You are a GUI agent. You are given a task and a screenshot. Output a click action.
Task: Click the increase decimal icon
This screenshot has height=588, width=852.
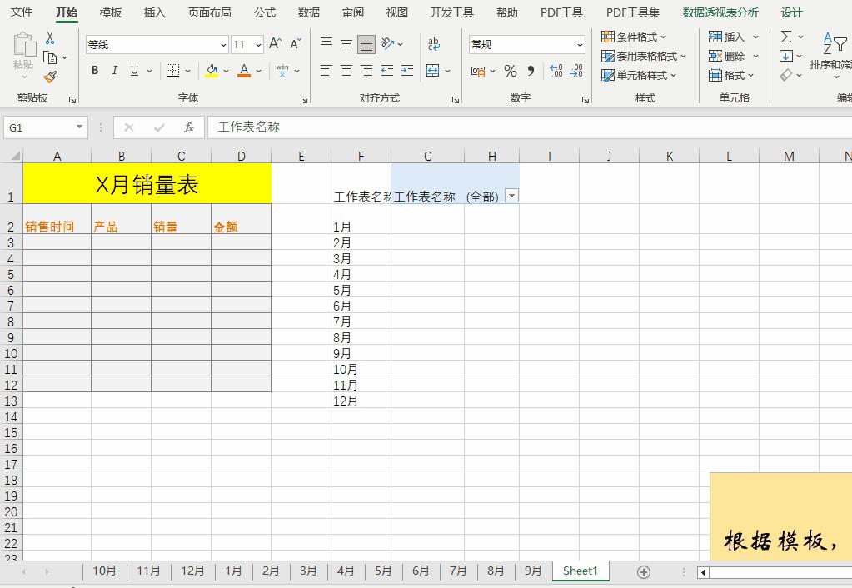pyautogui.click(x=554, y=72)
